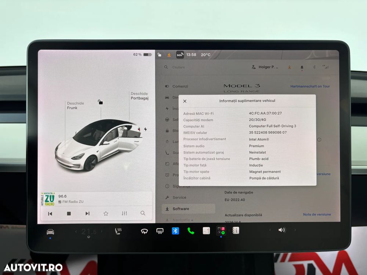Tap the 21.5 temperature setting
Viewport: 367px width, 275px height.
(88, 232)
